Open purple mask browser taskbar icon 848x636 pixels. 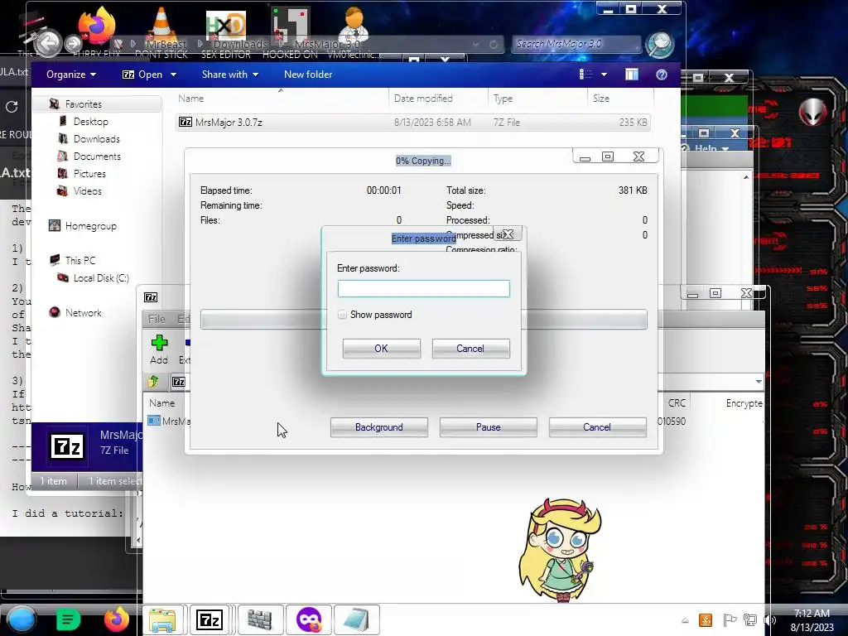point(309,619)
